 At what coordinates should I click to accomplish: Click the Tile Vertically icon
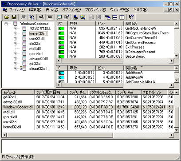click(122, 17)
